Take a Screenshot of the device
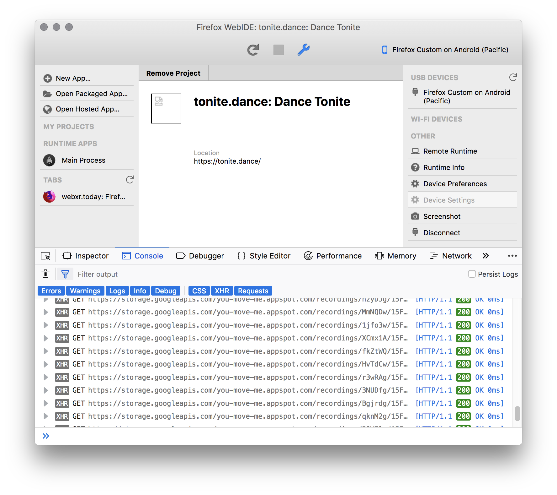 click(x=462, y=216)
